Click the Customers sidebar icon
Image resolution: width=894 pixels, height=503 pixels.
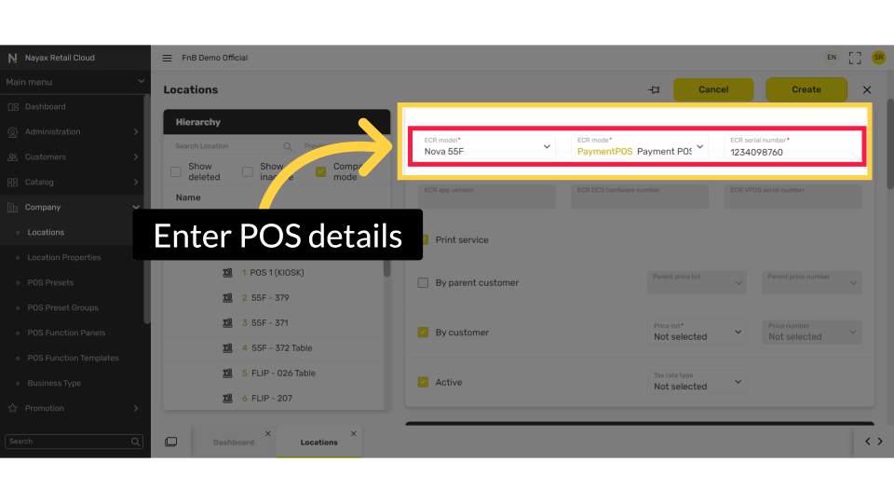pos(12,156)
